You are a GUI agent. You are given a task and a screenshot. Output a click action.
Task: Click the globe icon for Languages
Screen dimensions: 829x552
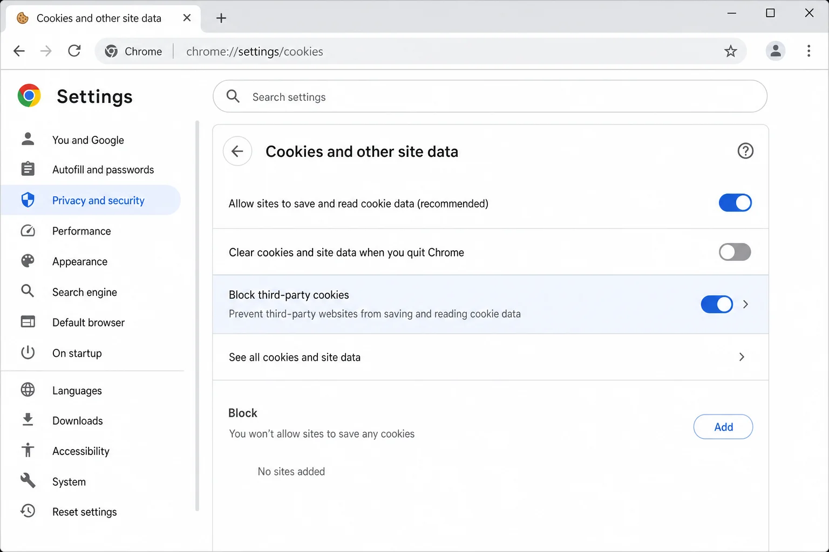click(x=28, y=390)
